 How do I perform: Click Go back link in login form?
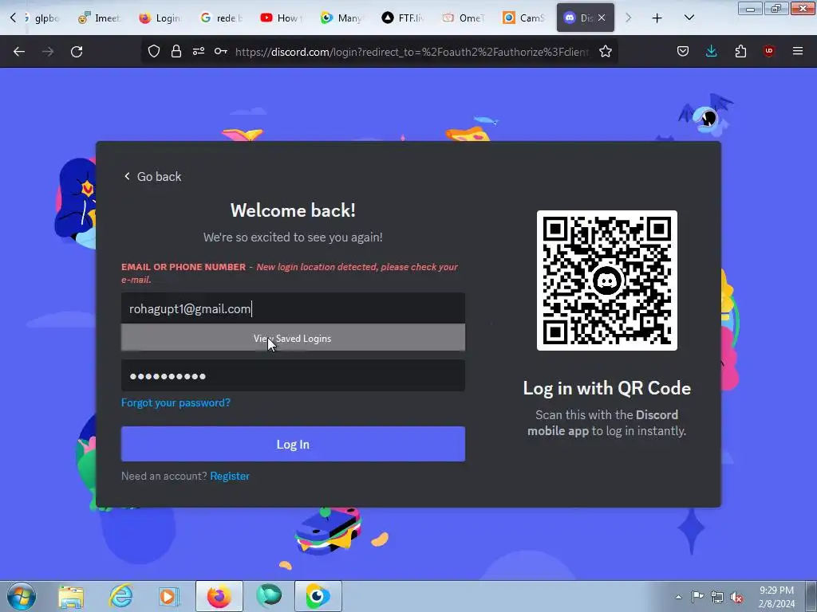pyautogui.click(x=152, y=176)
